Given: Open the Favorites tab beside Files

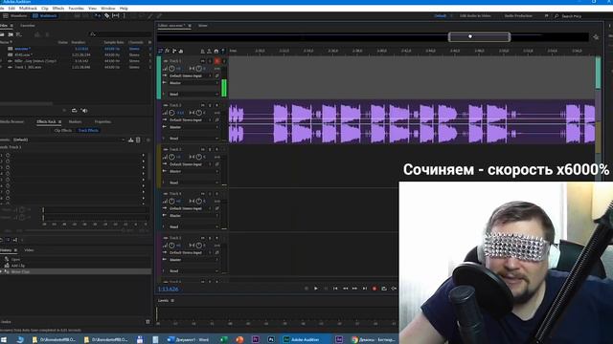Looking at the screenshot, I should [x=28, y=26].
